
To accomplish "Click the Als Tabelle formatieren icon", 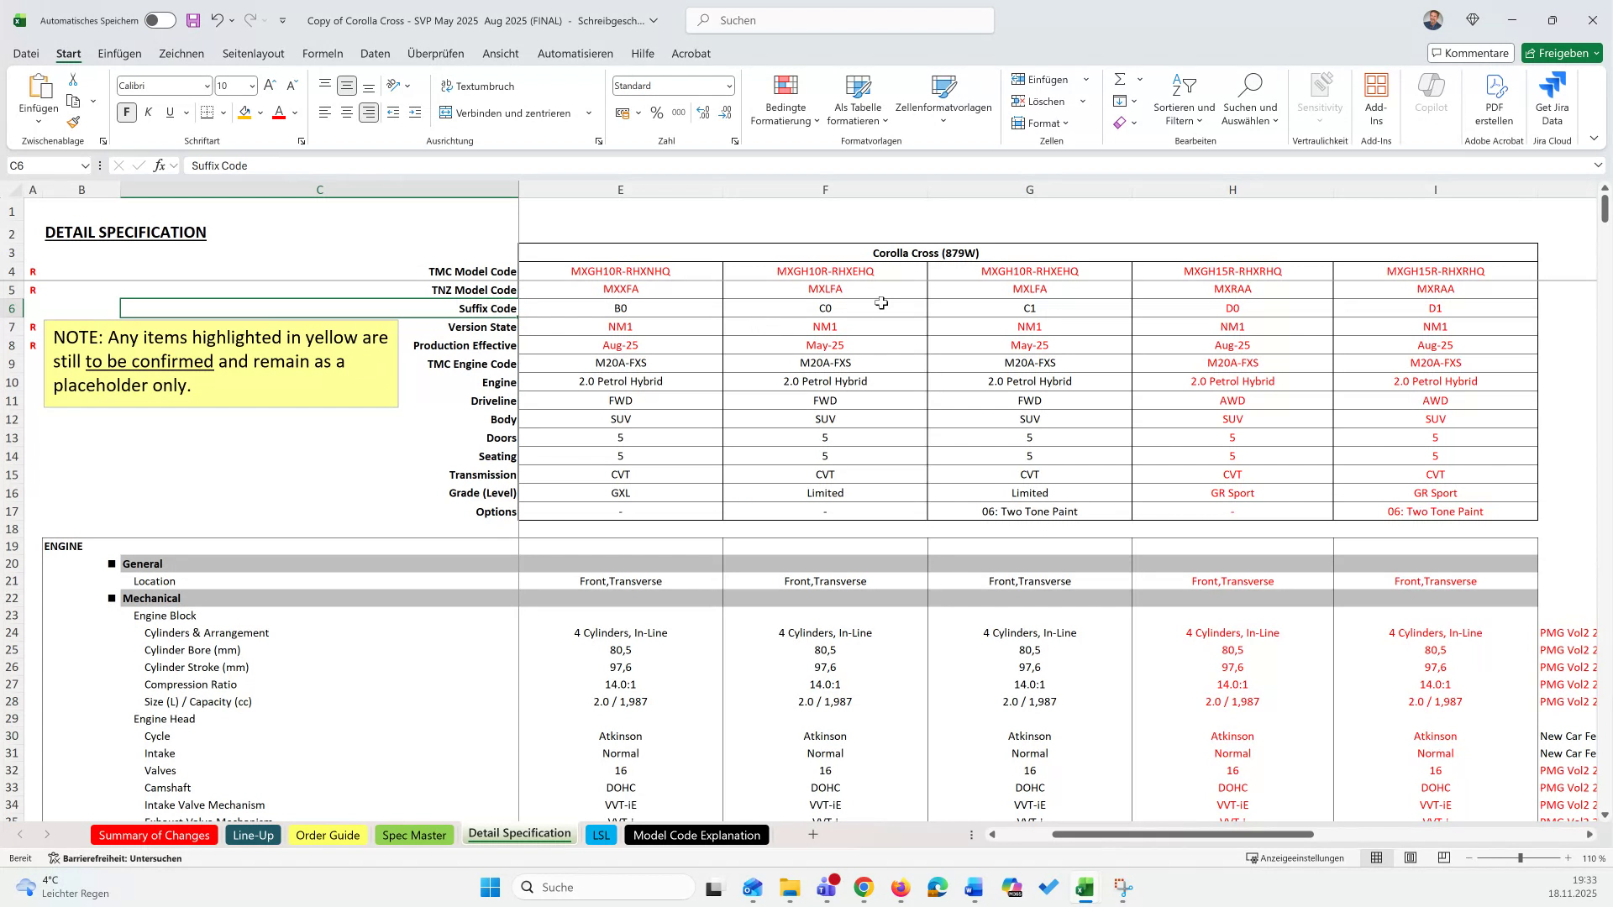I will coord(857,88).
